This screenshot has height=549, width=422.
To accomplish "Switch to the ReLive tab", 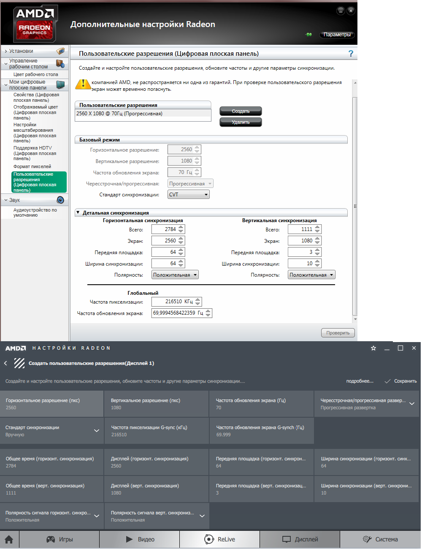I will pyautogui.click(x=219, y=539).
